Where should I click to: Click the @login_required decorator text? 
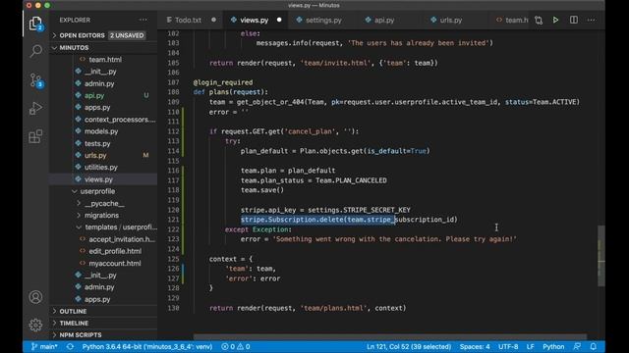point(223,82)
